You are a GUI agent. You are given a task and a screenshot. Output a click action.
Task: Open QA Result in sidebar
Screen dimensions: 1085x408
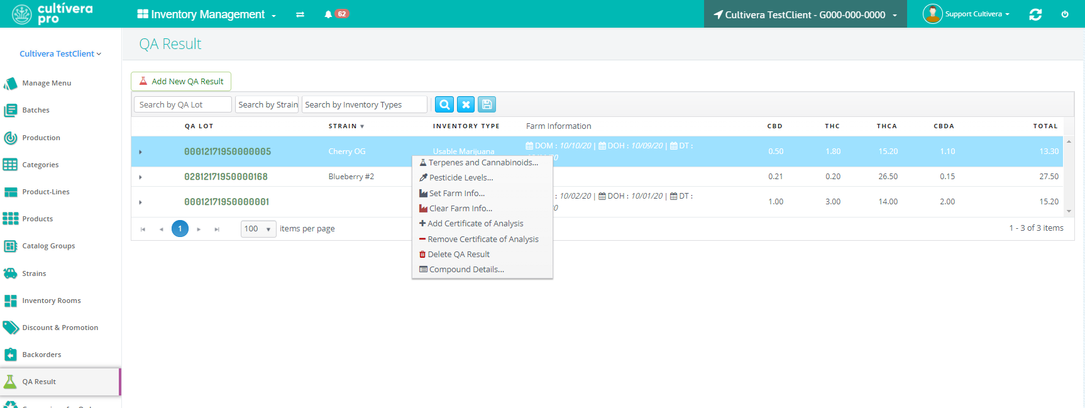tap(60, 382)
